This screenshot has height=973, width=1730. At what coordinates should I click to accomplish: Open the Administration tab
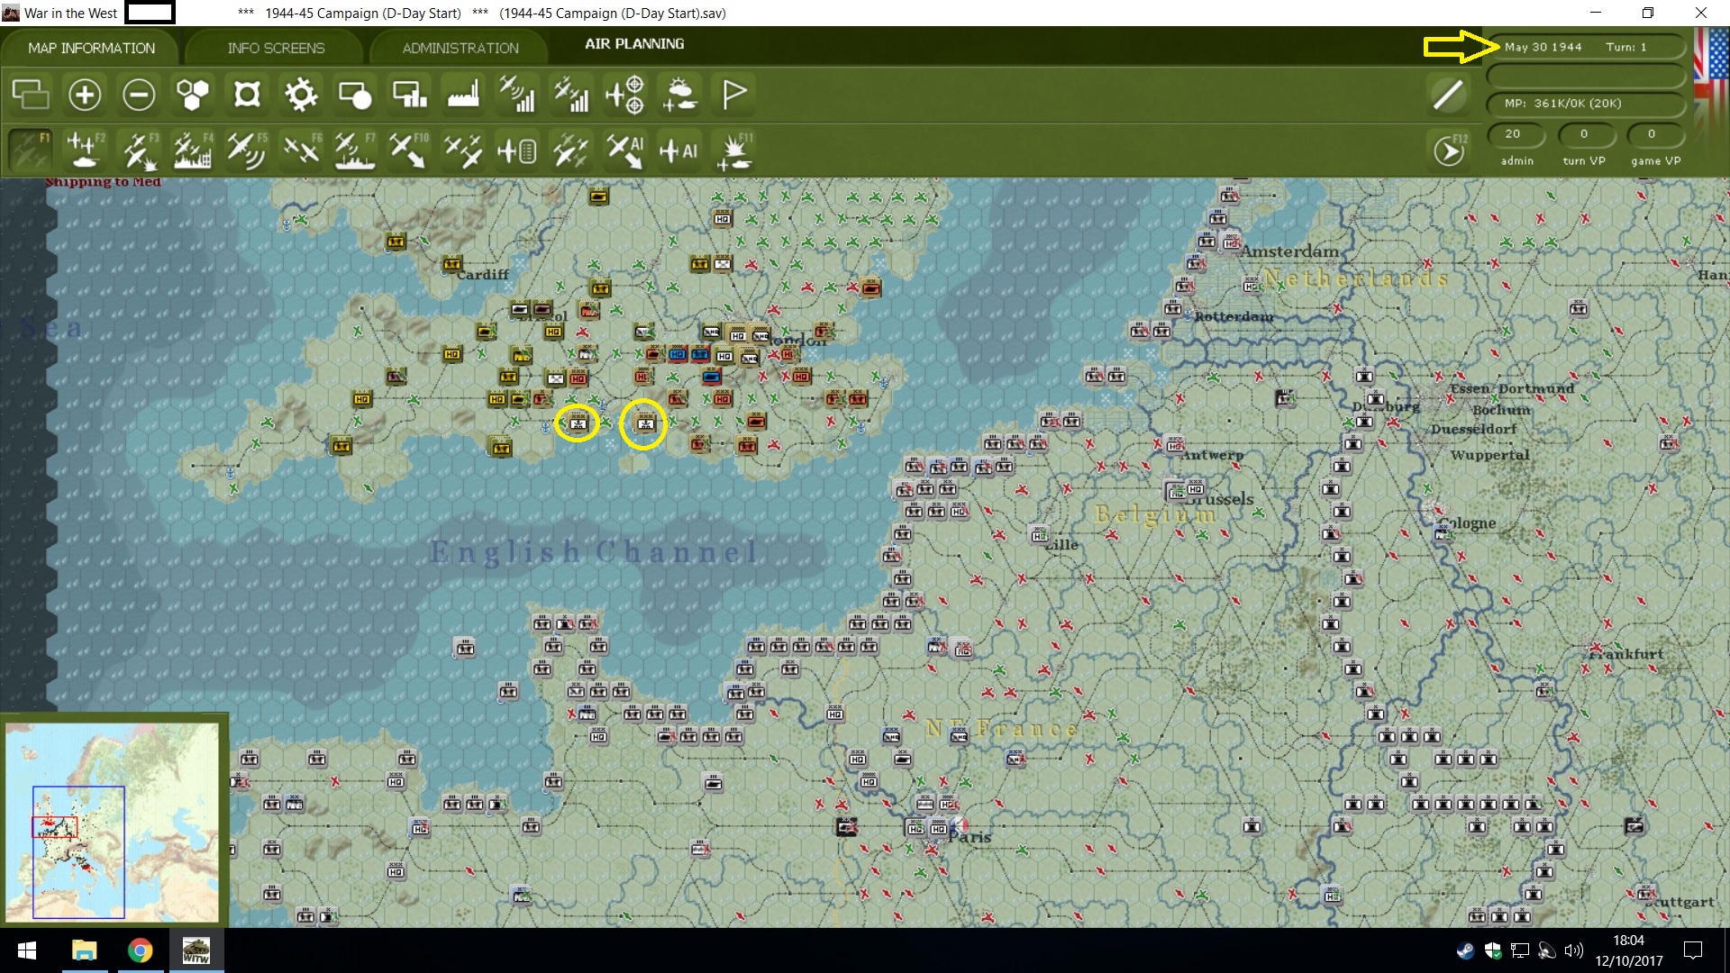point(460,48)
